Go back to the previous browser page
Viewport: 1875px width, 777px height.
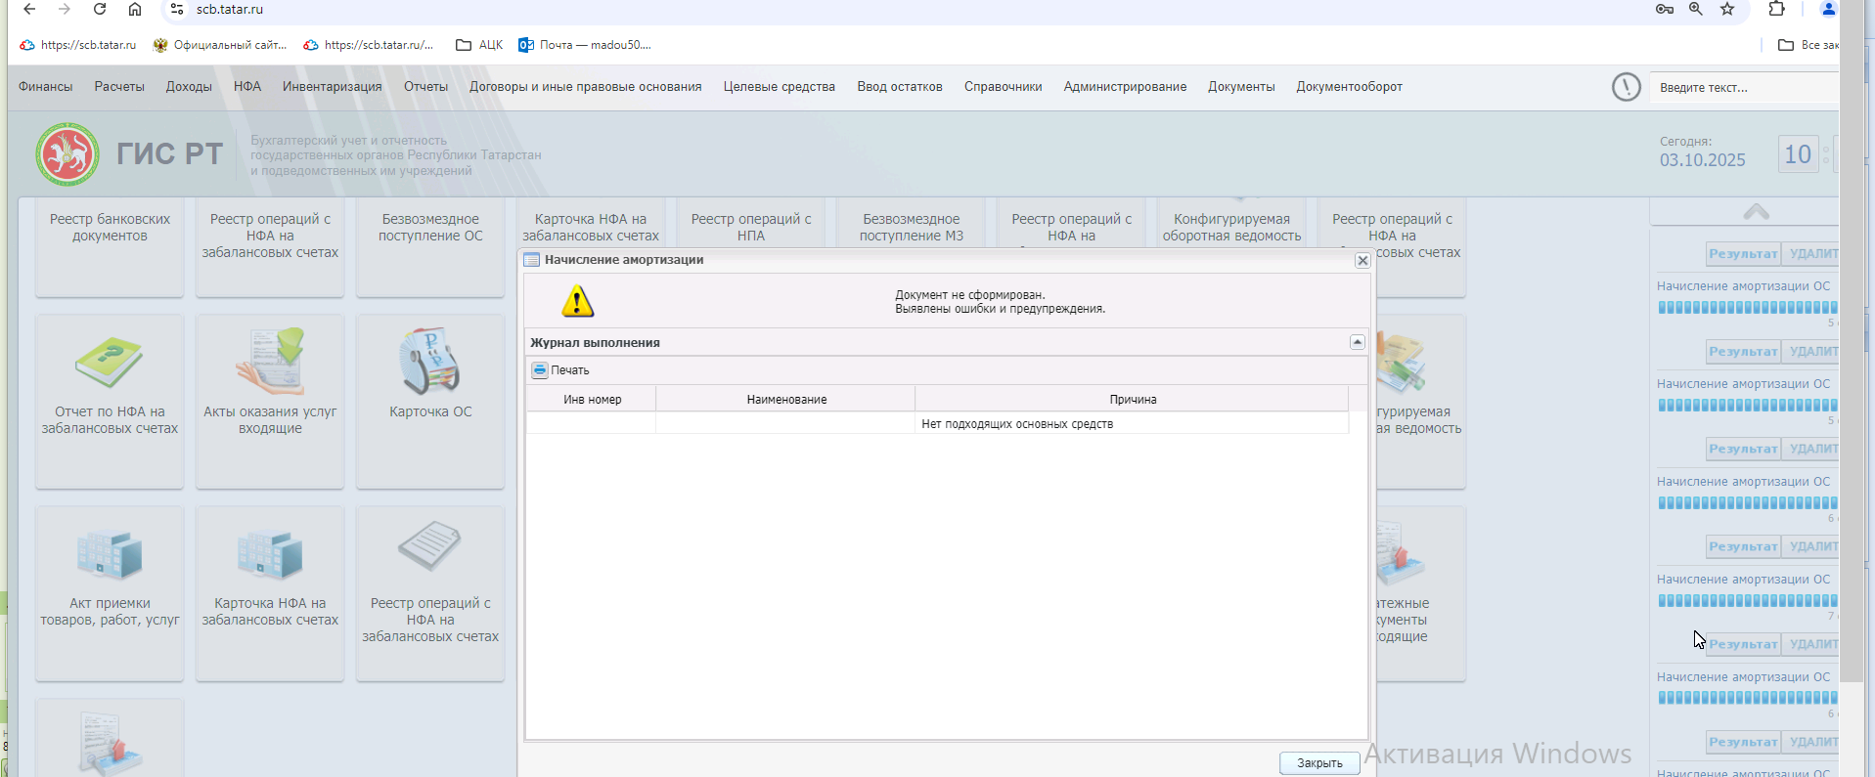coord(29,10)
